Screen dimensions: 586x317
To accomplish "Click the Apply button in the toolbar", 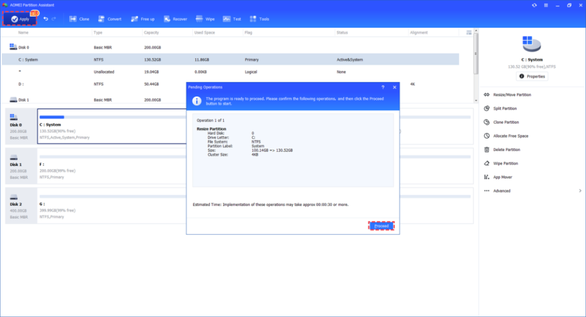I will [20, 19].
